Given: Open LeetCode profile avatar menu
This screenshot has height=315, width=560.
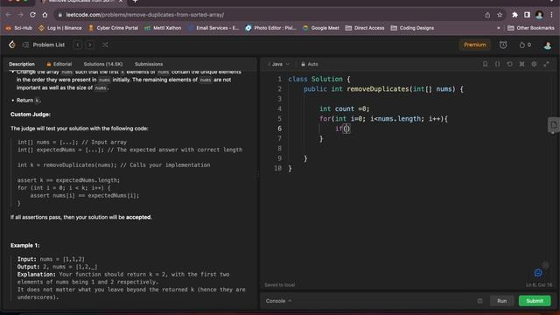Looking at the screenshot, I should click(547, 45).
